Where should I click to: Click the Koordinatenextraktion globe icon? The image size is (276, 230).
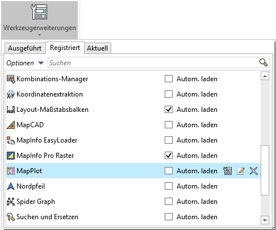[11, 94]
